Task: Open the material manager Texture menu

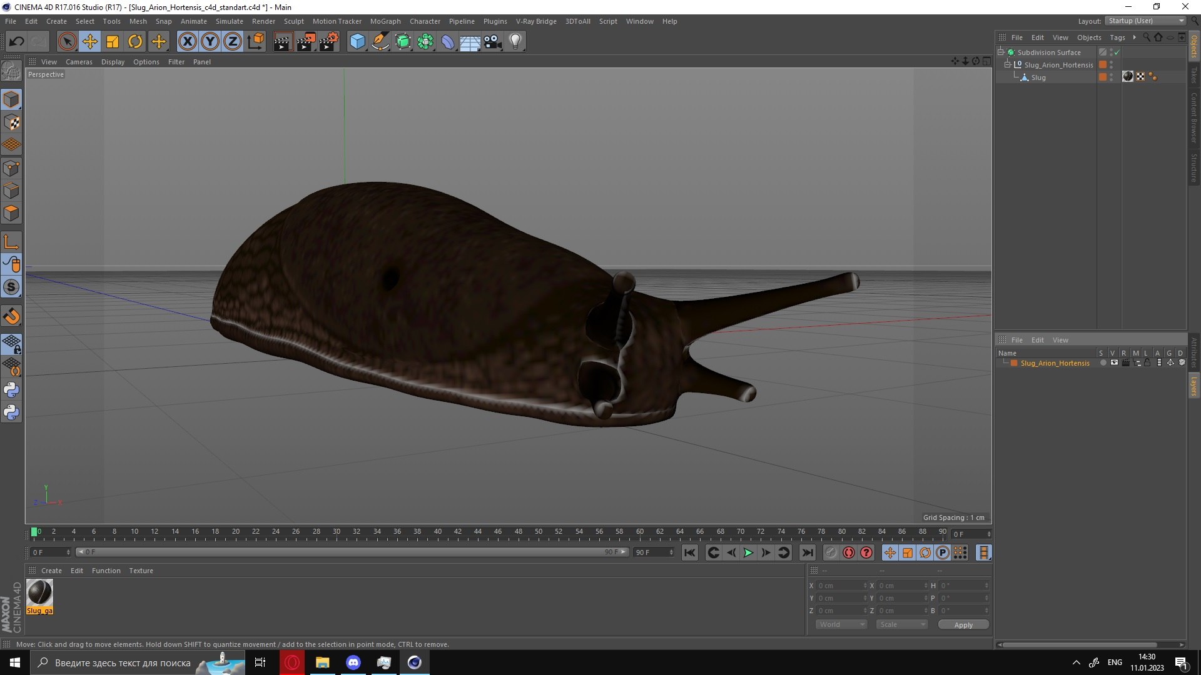Action: click(x=141, y=571)
